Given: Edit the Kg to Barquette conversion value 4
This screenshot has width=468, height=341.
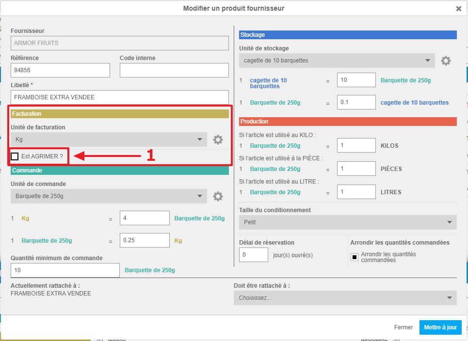Looking at the screenshot, I should tap(145, 218).
